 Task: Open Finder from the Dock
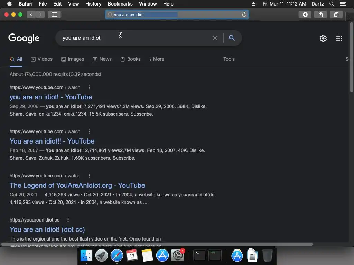pyautogui.click(x=86, y=256)
